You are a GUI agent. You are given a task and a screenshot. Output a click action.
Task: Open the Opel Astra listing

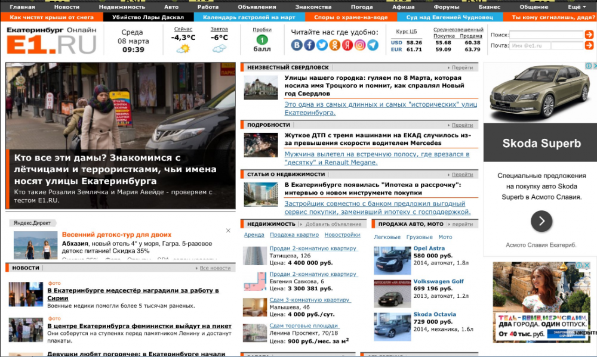429,249
